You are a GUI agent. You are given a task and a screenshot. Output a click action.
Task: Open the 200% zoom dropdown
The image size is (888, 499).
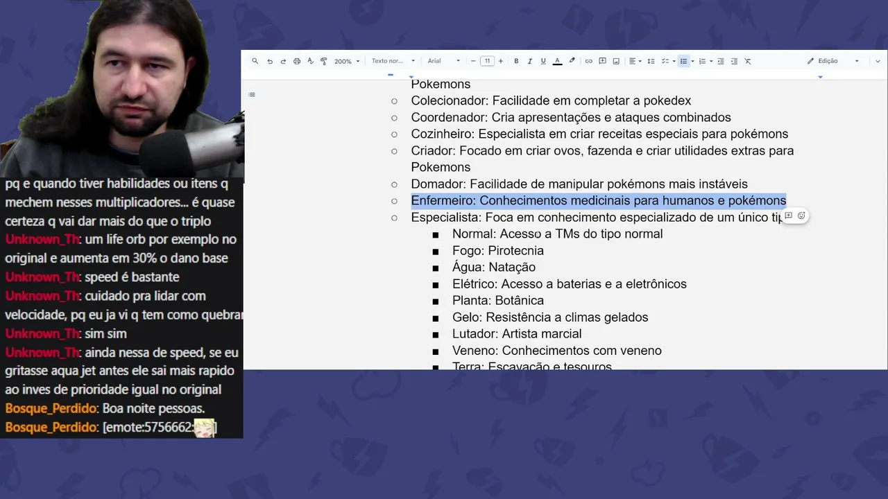(x=347, y=61)
